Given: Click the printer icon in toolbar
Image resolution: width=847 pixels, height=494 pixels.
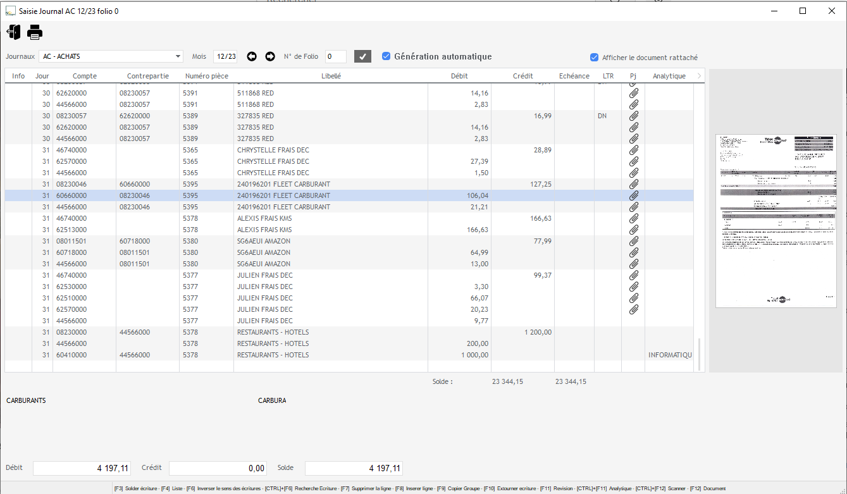Looking at the screenshot, I should pyautogui.click(x=35, y=32).
